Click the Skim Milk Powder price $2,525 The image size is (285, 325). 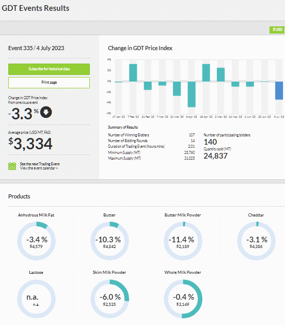[x=109, y=304]
